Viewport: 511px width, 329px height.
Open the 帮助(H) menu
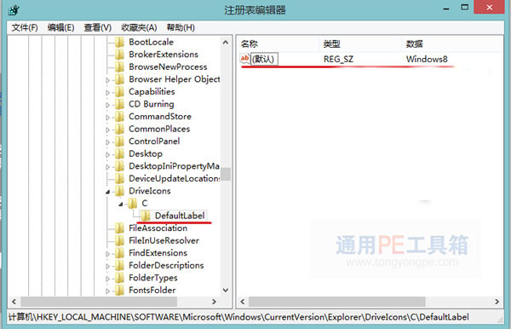pos(181,27)
